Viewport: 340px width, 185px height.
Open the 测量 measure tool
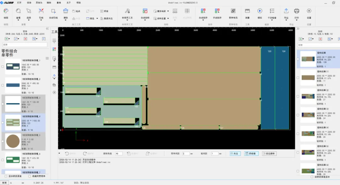[247, 11]
